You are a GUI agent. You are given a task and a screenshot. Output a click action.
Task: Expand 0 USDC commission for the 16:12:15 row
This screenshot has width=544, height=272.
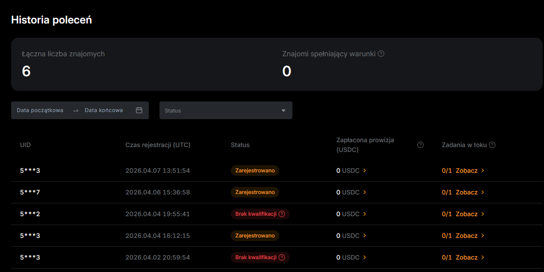click(x=352, y=236)
